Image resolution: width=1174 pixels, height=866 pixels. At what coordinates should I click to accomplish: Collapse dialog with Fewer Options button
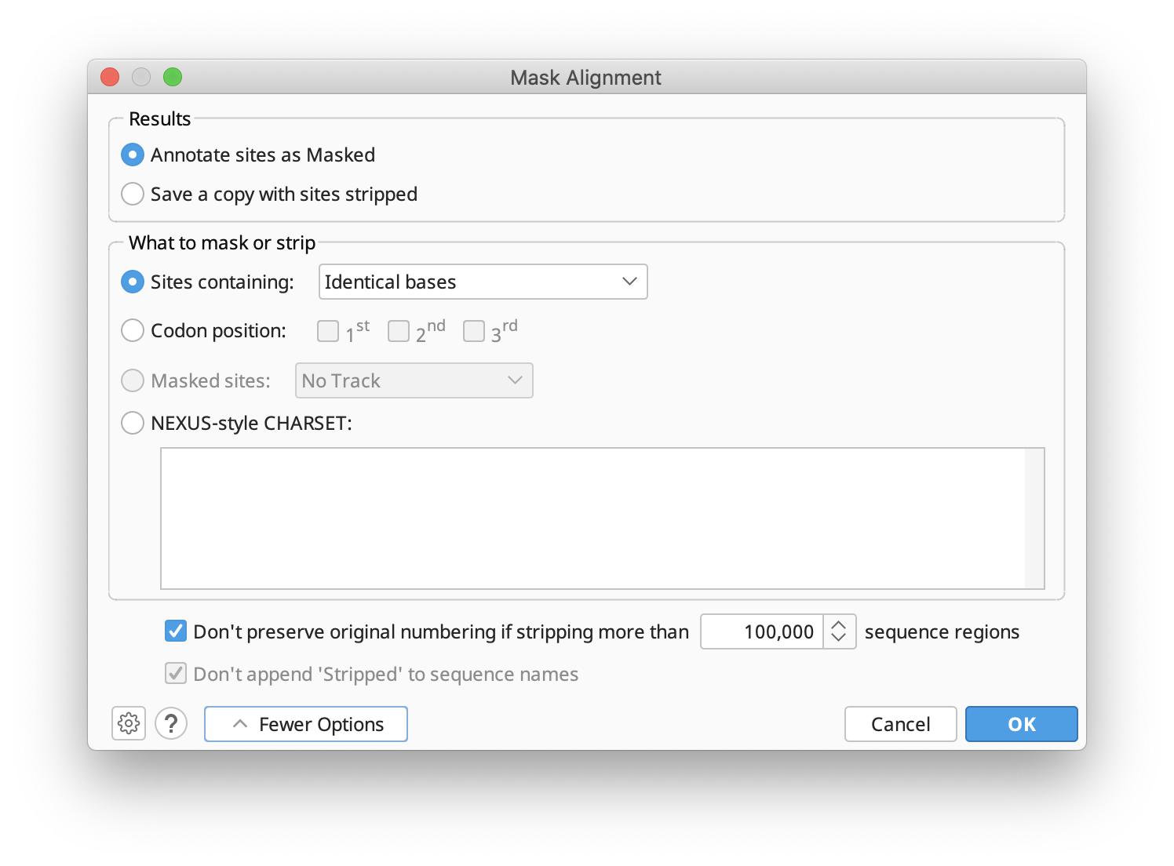(306, 724)
